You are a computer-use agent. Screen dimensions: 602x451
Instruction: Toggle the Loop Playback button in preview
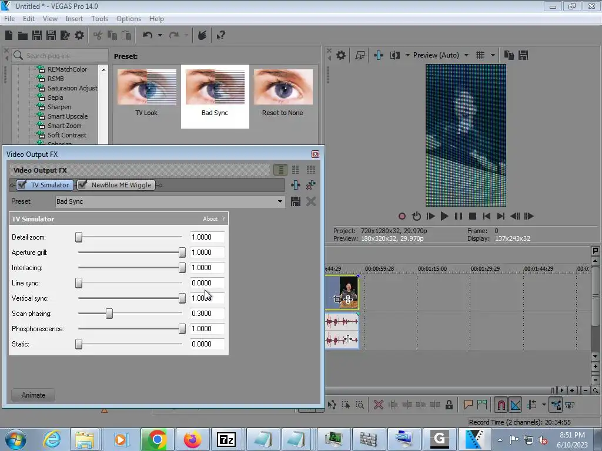[x=416, y=216]
